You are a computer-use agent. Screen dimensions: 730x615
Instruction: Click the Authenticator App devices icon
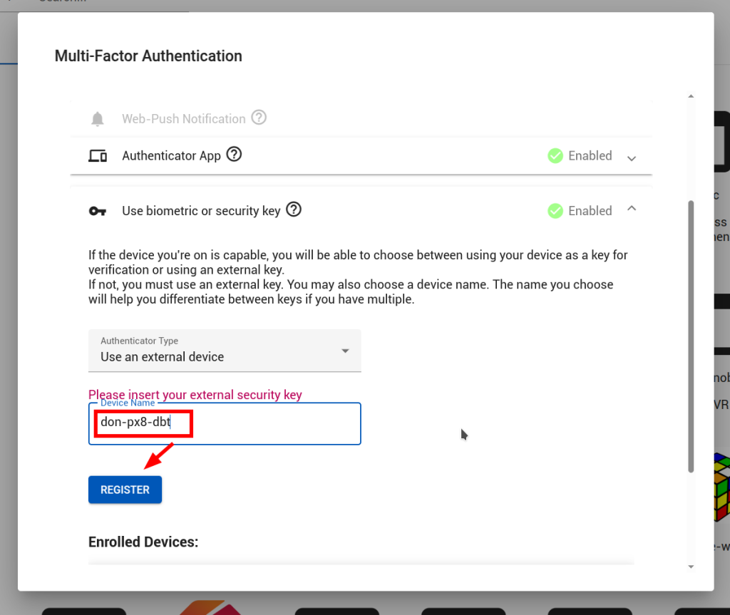(x=98, y=155)
